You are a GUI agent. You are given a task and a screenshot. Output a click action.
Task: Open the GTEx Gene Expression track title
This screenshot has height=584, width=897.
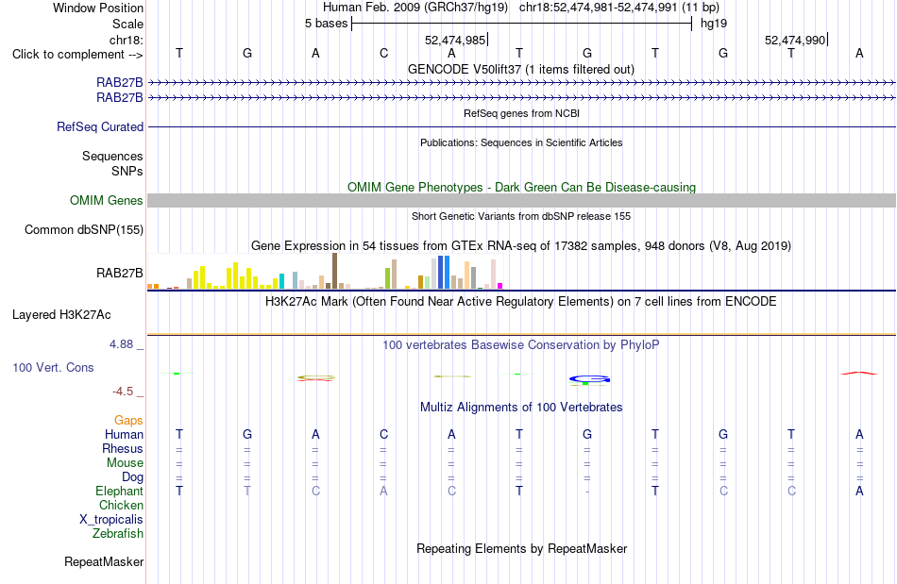(x=521, y=245)
